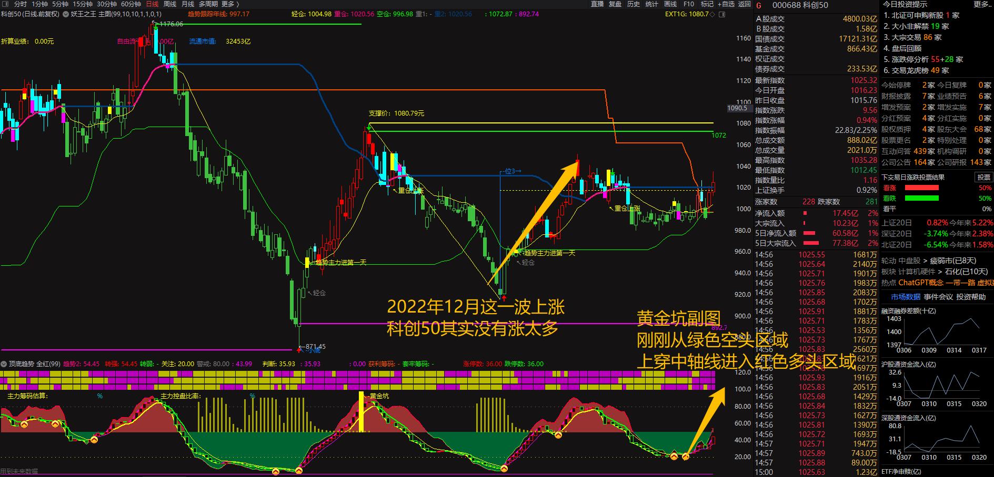Vote 看涨 in next-day price poll
Image resolution: width=994 pixels, height=477 pixels.
pos(890,188)
